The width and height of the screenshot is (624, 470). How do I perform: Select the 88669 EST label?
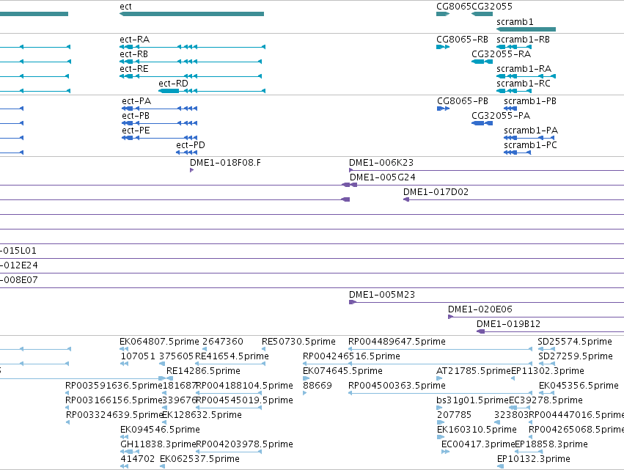(x=317, y=386)
